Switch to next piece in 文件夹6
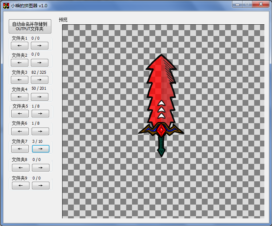This screenshot has height=226, width=272. coord(40,132)
